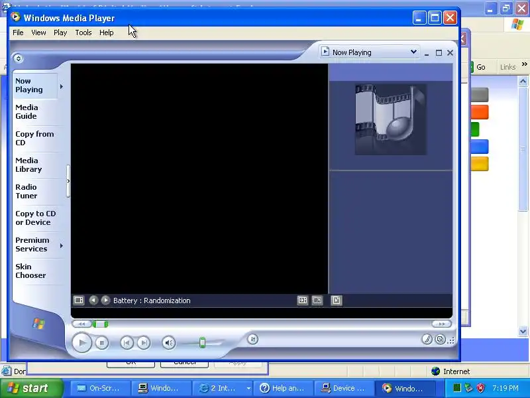This screenshot has width=530, height=398.
Task: Collapse the taskbar with side handle
Action: pyautogui.click(x=68, y=181)
